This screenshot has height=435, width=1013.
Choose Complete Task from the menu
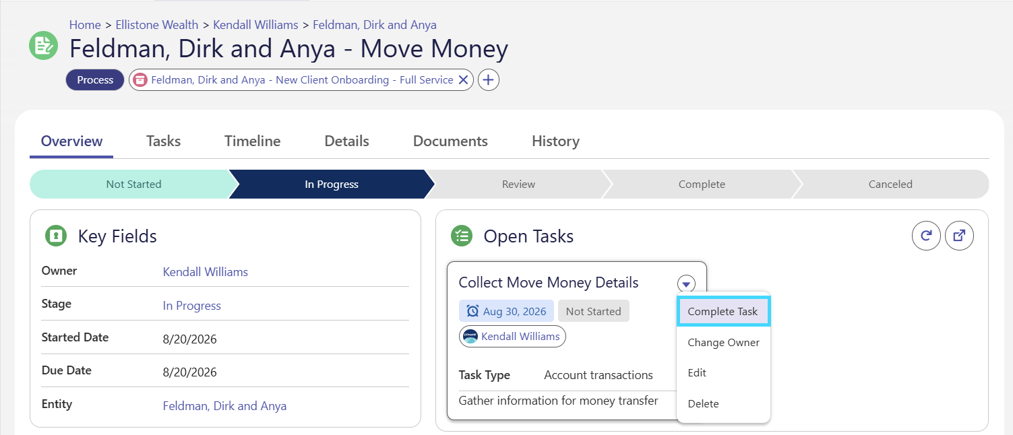[x=723, y=312]
